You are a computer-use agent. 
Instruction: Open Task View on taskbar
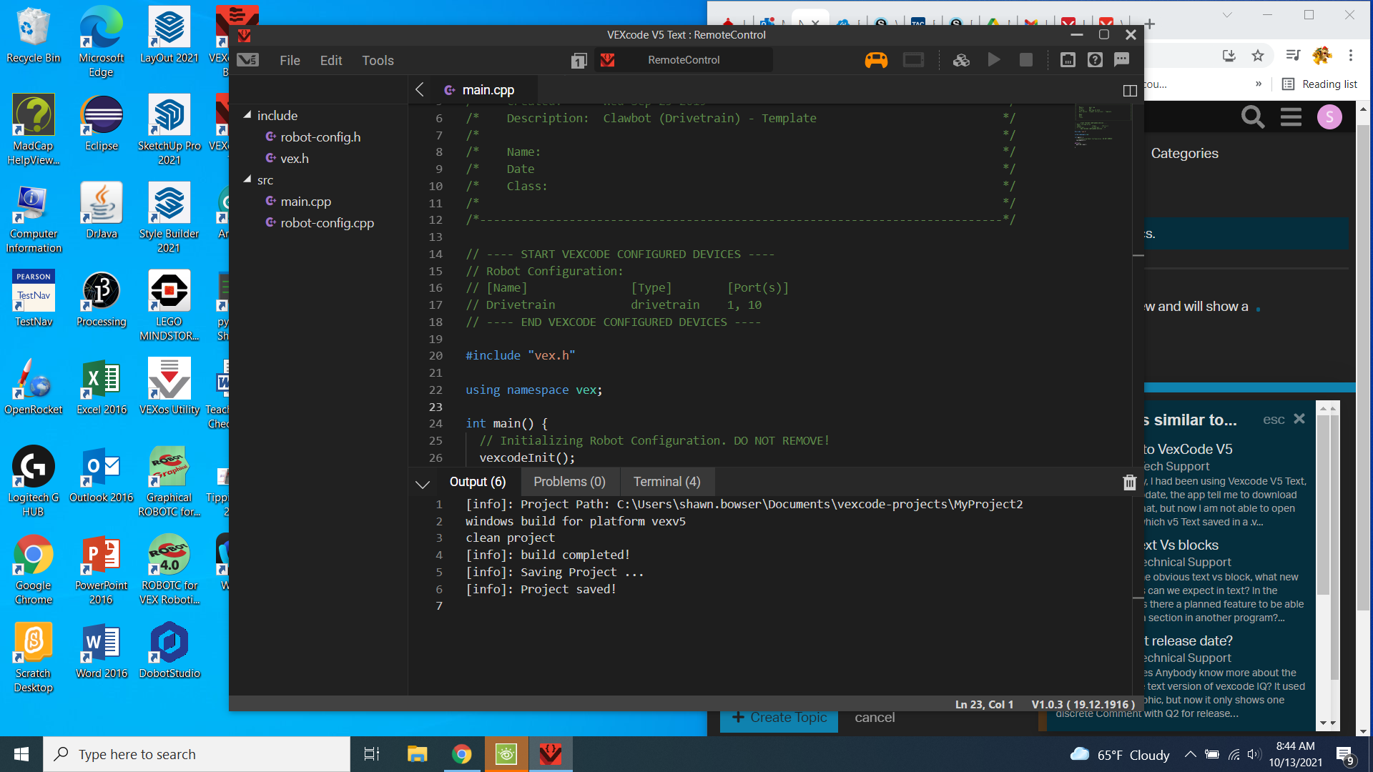pos(371,754)
